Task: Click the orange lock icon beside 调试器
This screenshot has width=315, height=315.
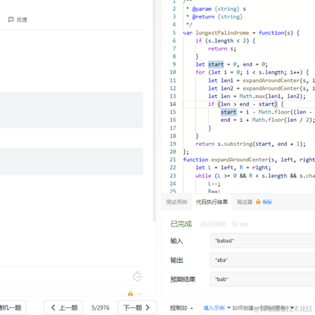Action: click(x=258, y=201)
